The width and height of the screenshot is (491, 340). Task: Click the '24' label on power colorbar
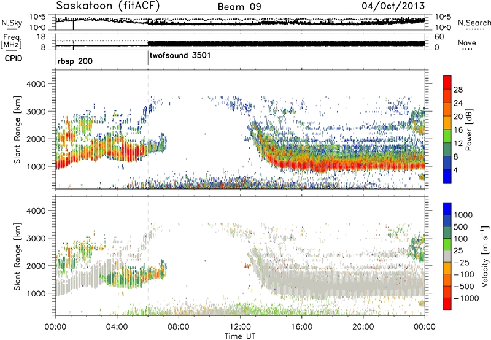click(x=458, y=103)
